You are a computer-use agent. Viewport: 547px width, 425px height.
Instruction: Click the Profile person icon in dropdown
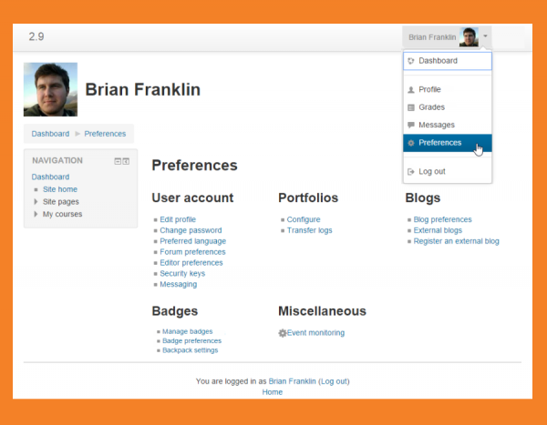coord(411,90)
